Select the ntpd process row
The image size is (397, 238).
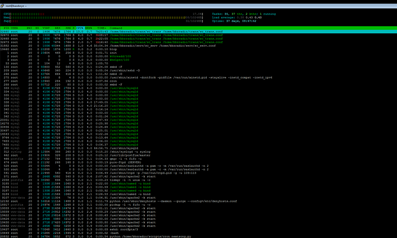coord(198,173)
